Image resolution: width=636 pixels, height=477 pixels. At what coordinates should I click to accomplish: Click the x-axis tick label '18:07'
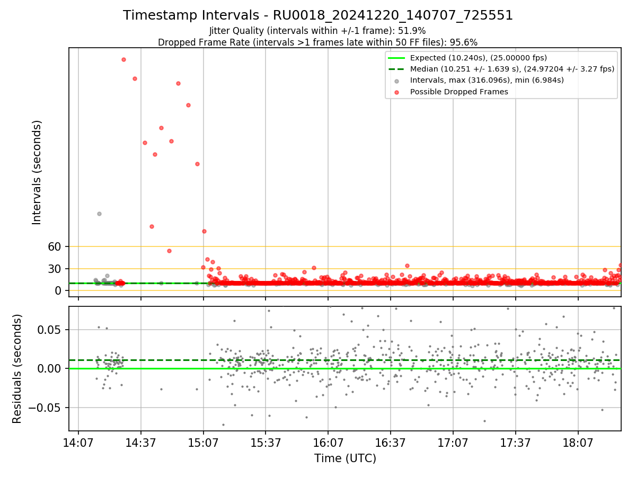point(578,442)
